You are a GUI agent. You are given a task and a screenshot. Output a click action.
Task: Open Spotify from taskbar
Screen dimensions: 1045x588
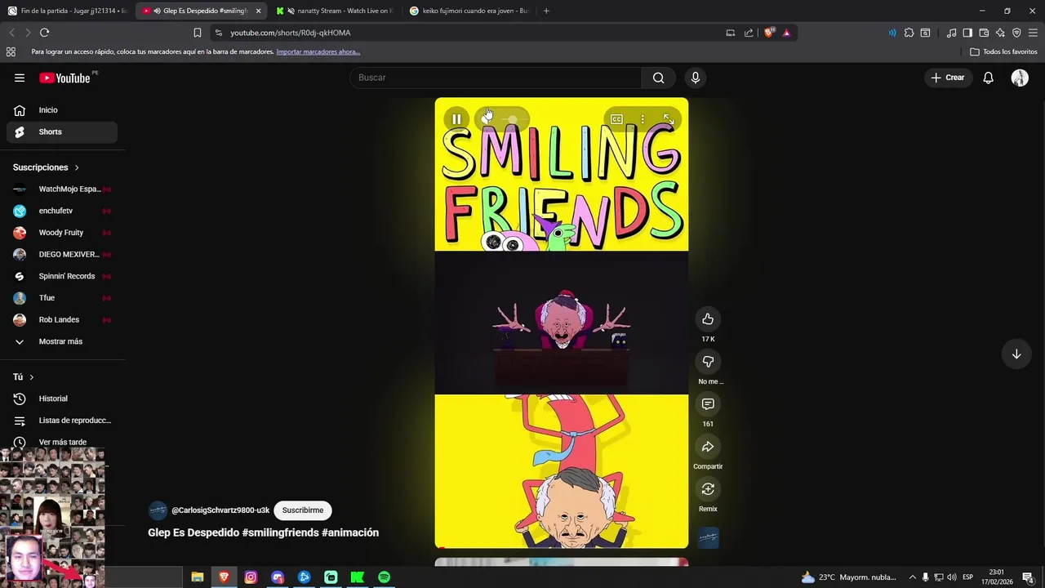pyautogui.click(x=384, y=577)
